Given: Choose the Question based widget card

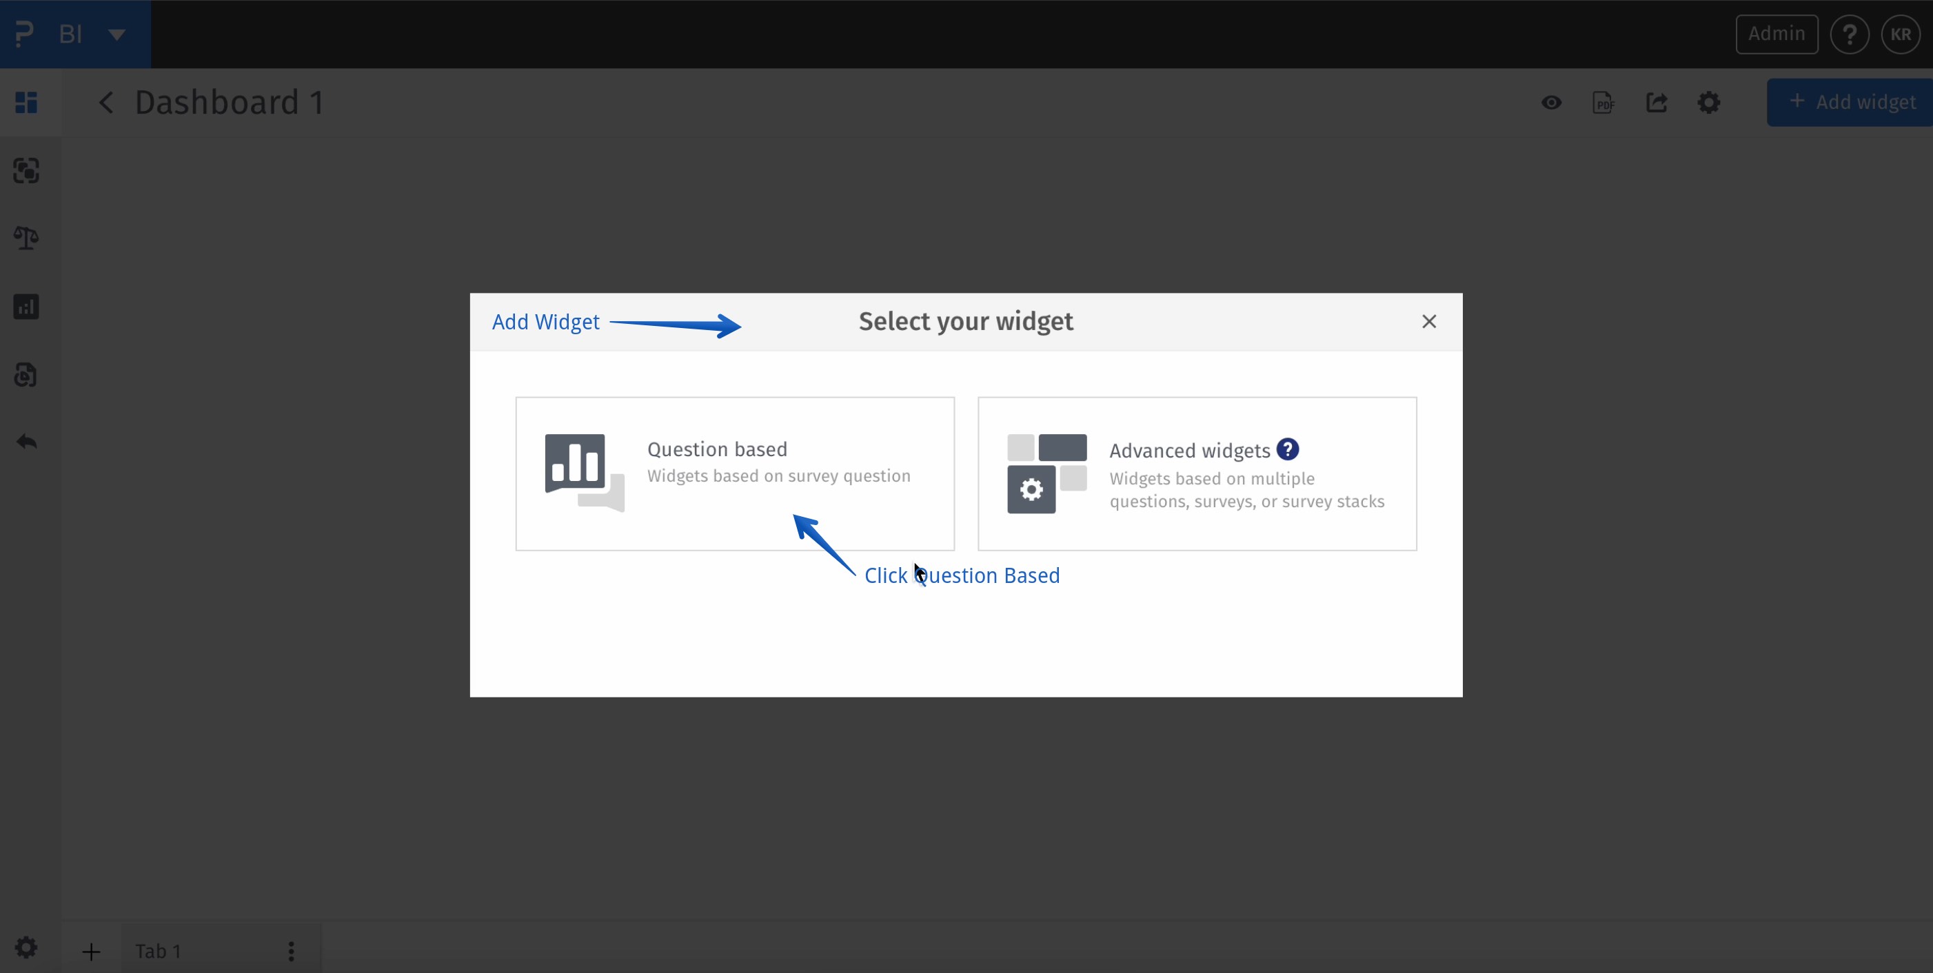Looking at the screenshot, I should pyautogui.click(x=735, y=473).
